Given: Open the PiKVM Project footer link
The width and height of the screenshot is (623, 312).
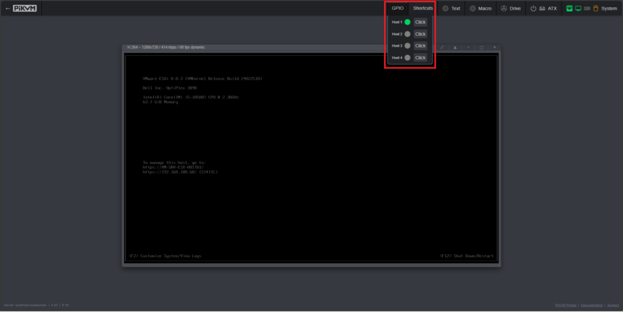Looking at the screenshot, I should click(566, 305).
